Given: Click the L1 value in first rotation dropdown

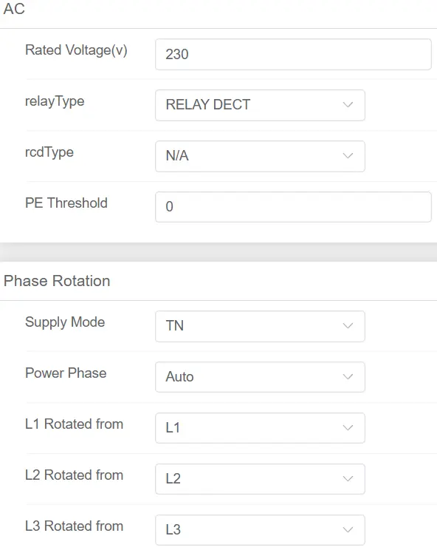Looking at the screenshot, I should (173, 428).
